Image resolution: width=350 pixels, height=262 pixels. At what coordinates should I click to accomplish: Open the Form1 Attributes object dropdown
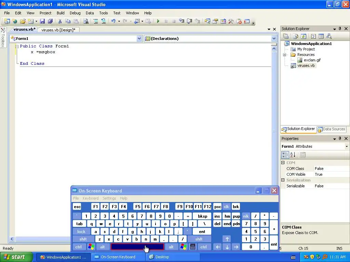point(347,146)
